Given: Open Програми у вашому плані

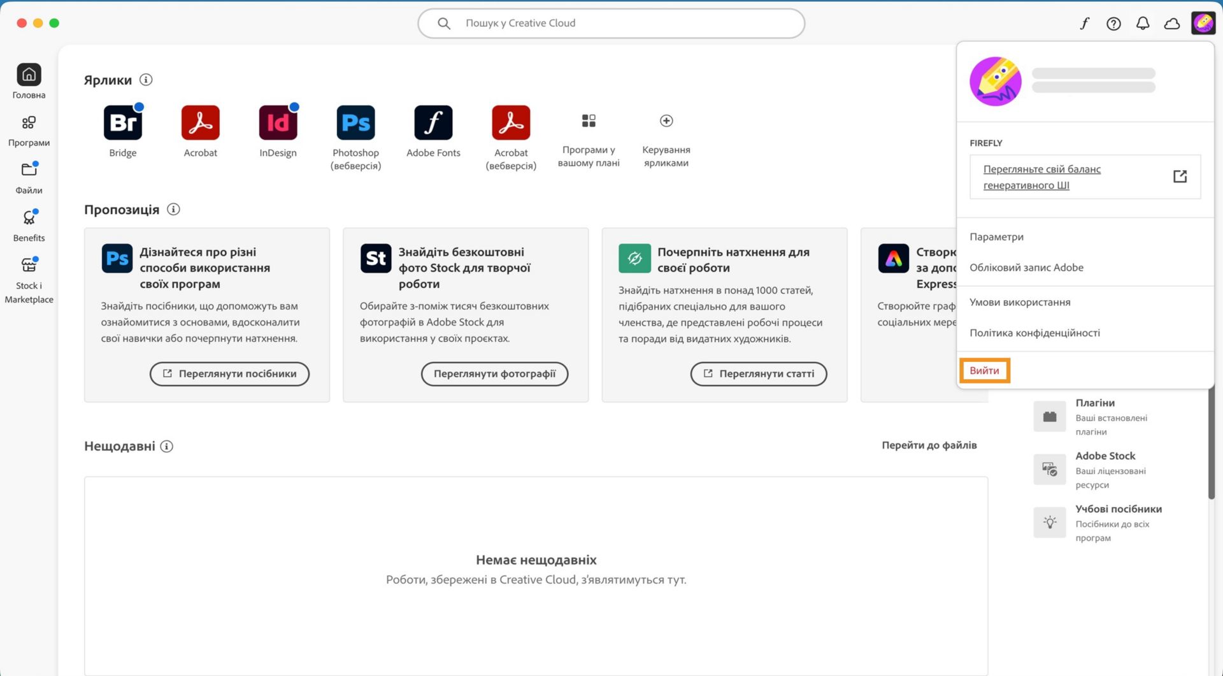Looking at the screenshot, I should pos(588,120).
